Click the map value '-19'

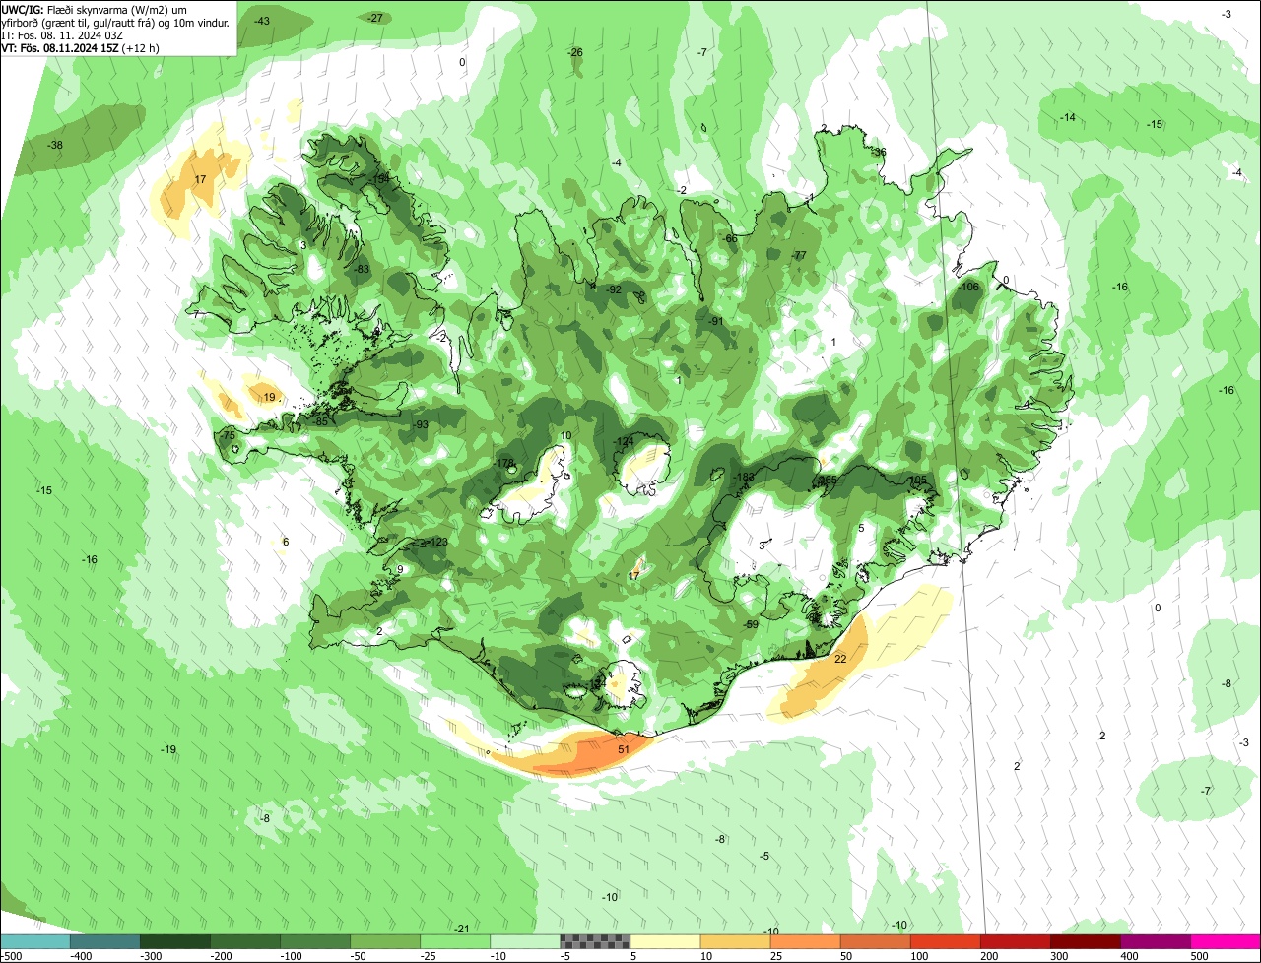tap(168, 749)
